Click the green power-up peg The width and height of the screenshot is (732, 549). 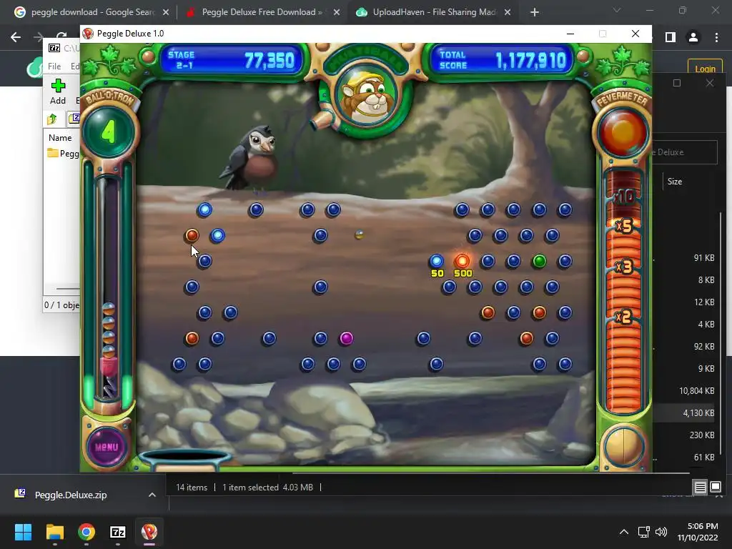pos(539,261)
